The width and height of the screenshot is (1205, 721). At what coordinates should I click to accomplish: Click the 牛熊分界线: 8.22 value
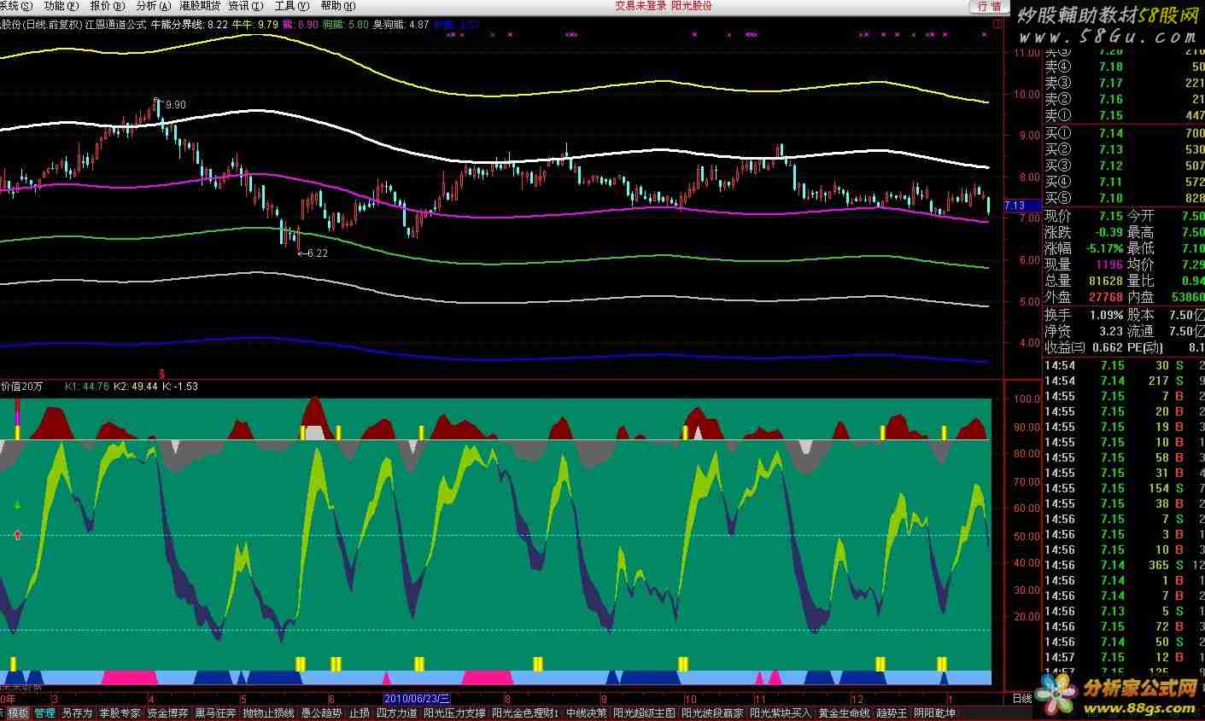click(x=189, y=25)
